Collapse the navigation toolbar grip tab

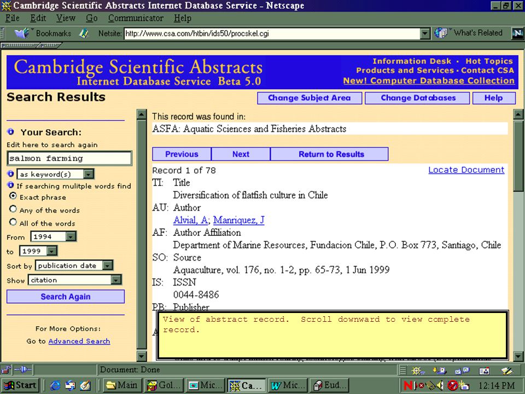[20, 45]
